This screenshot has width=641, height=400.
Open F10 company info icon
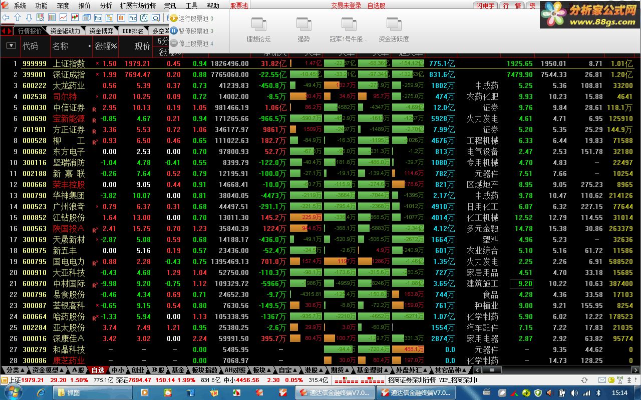point(98,17)
